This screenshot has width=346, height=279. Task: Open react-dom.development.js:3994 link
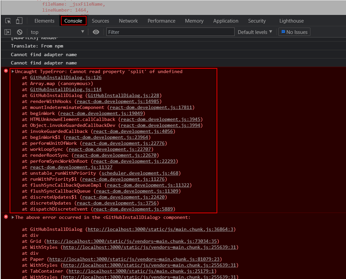tap(160, 125)
